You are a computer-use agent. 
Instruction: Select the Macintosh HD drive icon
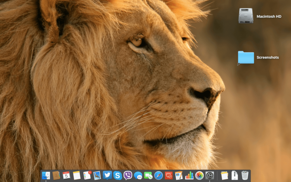246,16
